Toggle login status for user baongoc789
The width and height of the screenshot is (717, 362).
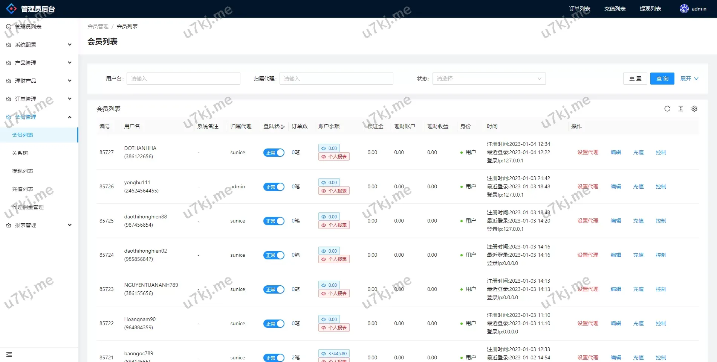click(274, 357)
